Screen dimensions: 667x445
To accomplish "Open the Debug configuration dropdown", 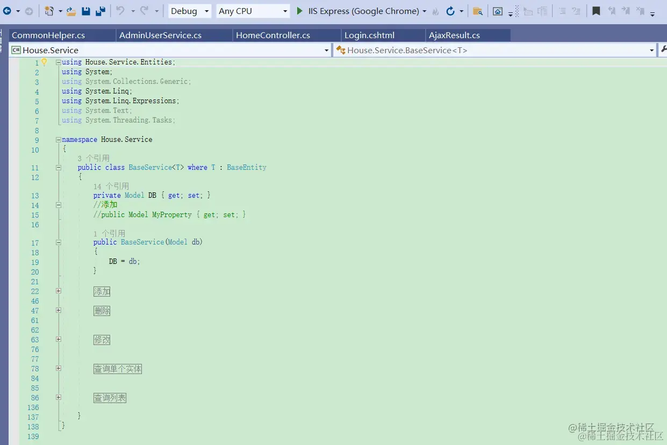I will 190,11.
